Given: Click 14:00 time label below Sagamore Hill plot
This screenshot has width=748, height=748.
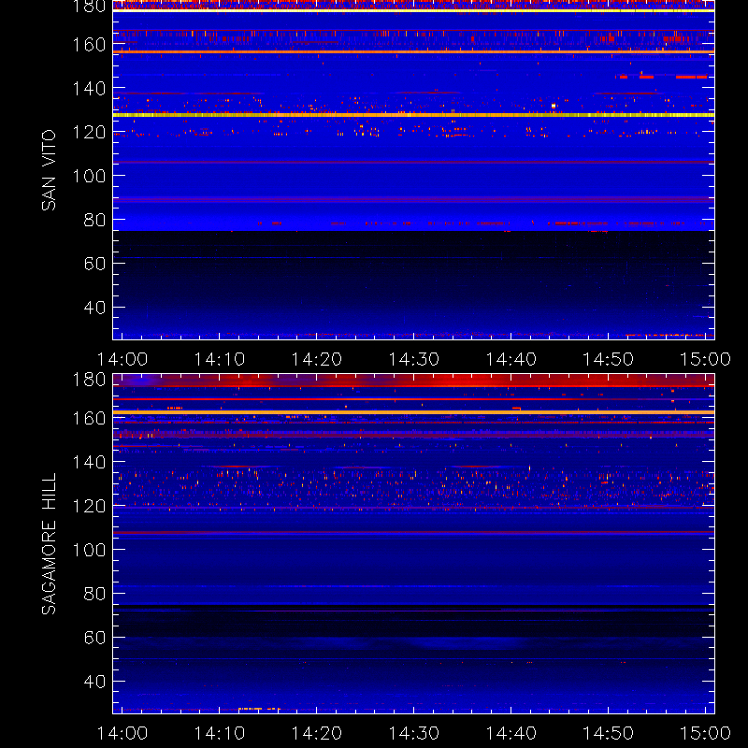Looking at the screenshot, I should coord(122,733).
